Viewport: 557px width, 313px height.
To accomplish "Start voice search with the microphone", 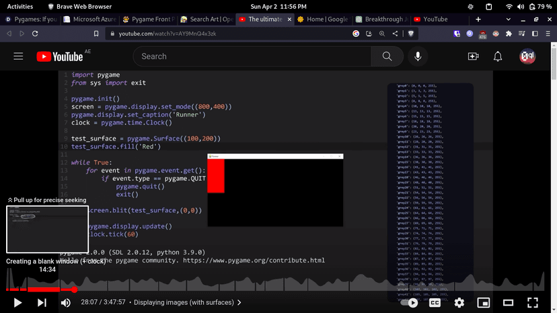I will pyautogui.click(x=418, y=57).
